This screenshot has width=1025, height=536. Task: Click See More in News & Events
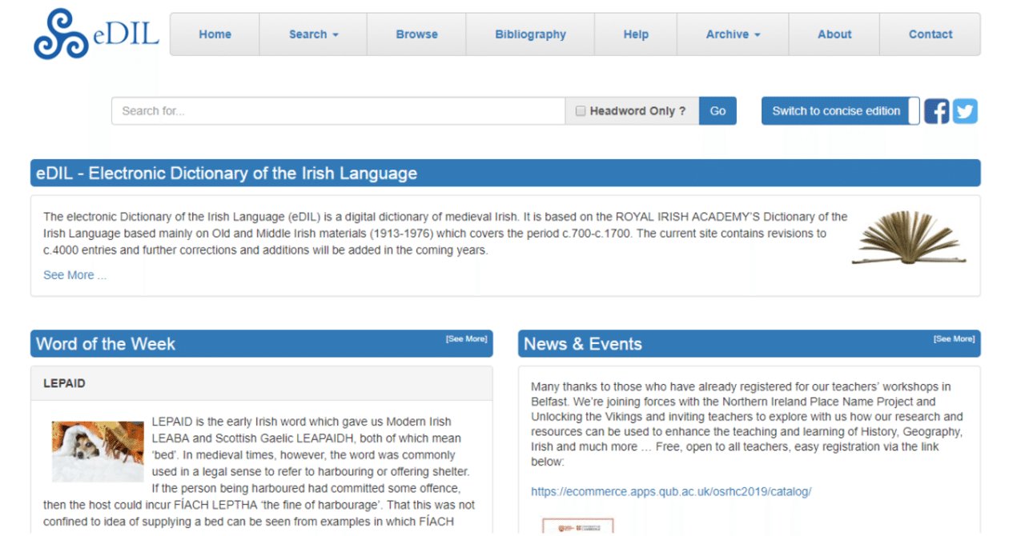coord(954,339)
